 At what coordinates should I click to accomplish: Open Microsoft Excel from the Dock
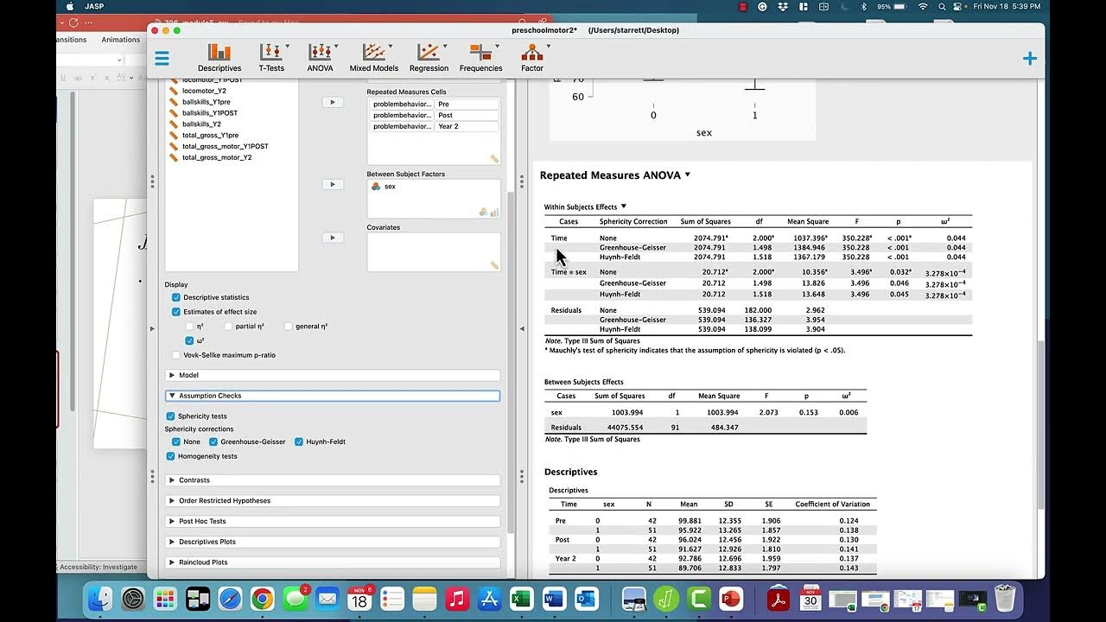pyautogui.click(x=521, y=598)
